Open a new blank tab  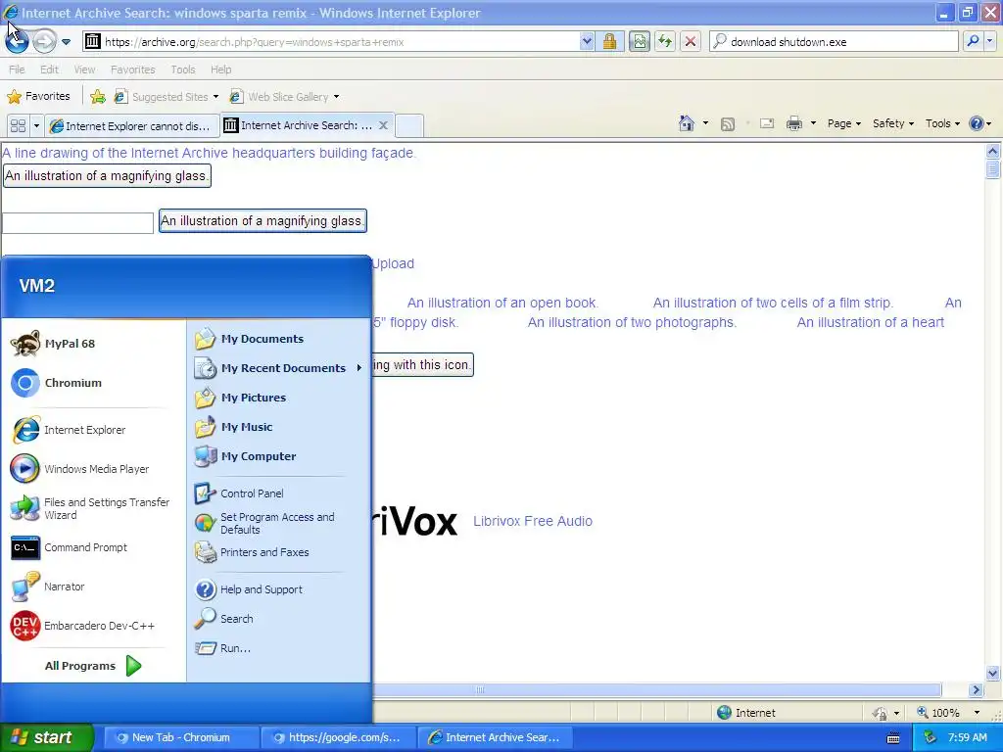(x=408, y=125)
